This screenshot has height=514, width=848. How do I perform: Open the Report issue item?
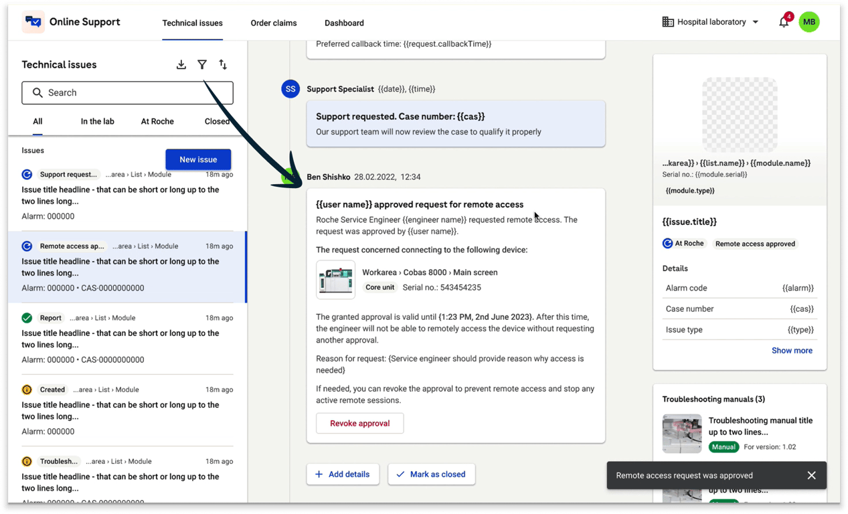coord(127,339)
